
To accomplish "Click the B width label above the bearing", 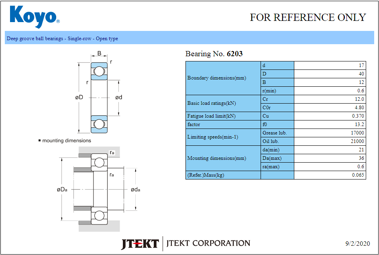I will (x=99, y=53).
